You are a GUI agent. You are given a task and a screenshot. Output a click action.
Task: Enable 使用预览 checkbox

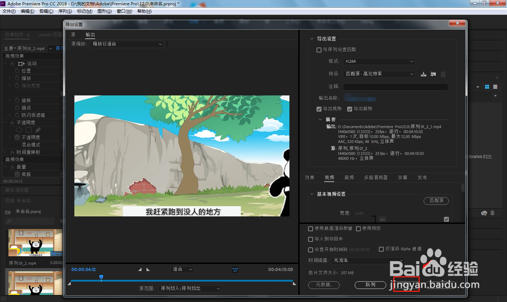coord(358,229)
